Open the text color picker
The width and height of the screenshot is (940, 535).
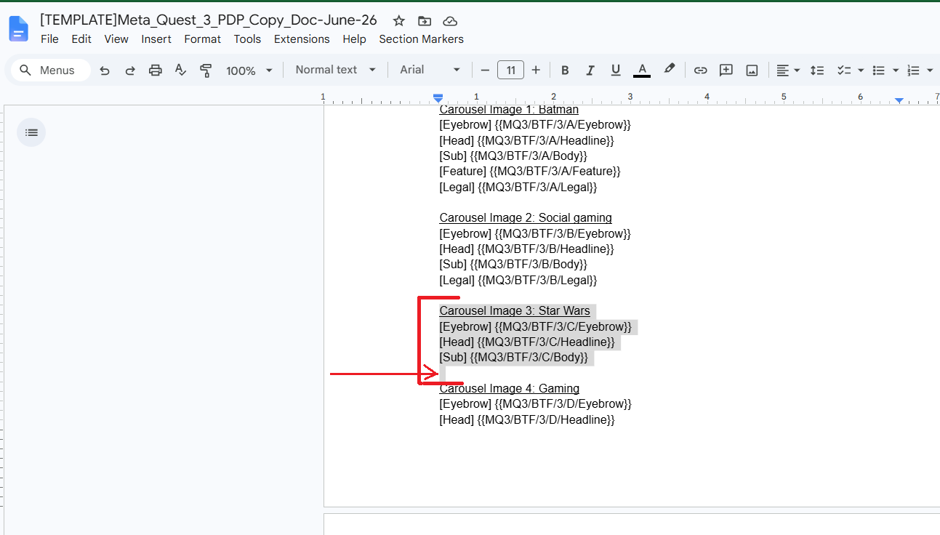tap(641, 71)
